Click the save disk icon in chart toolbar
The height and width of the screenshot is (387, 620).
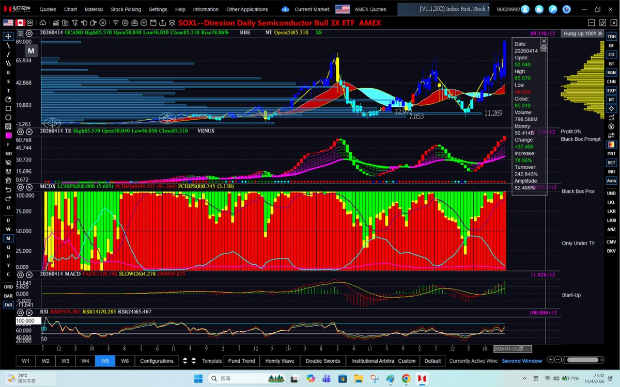[153, 23]
